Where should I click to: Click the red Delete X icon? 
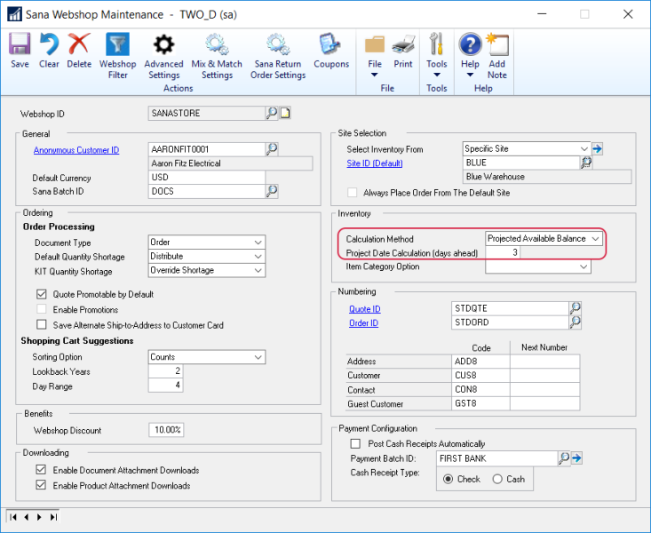[x=79, y=44]
